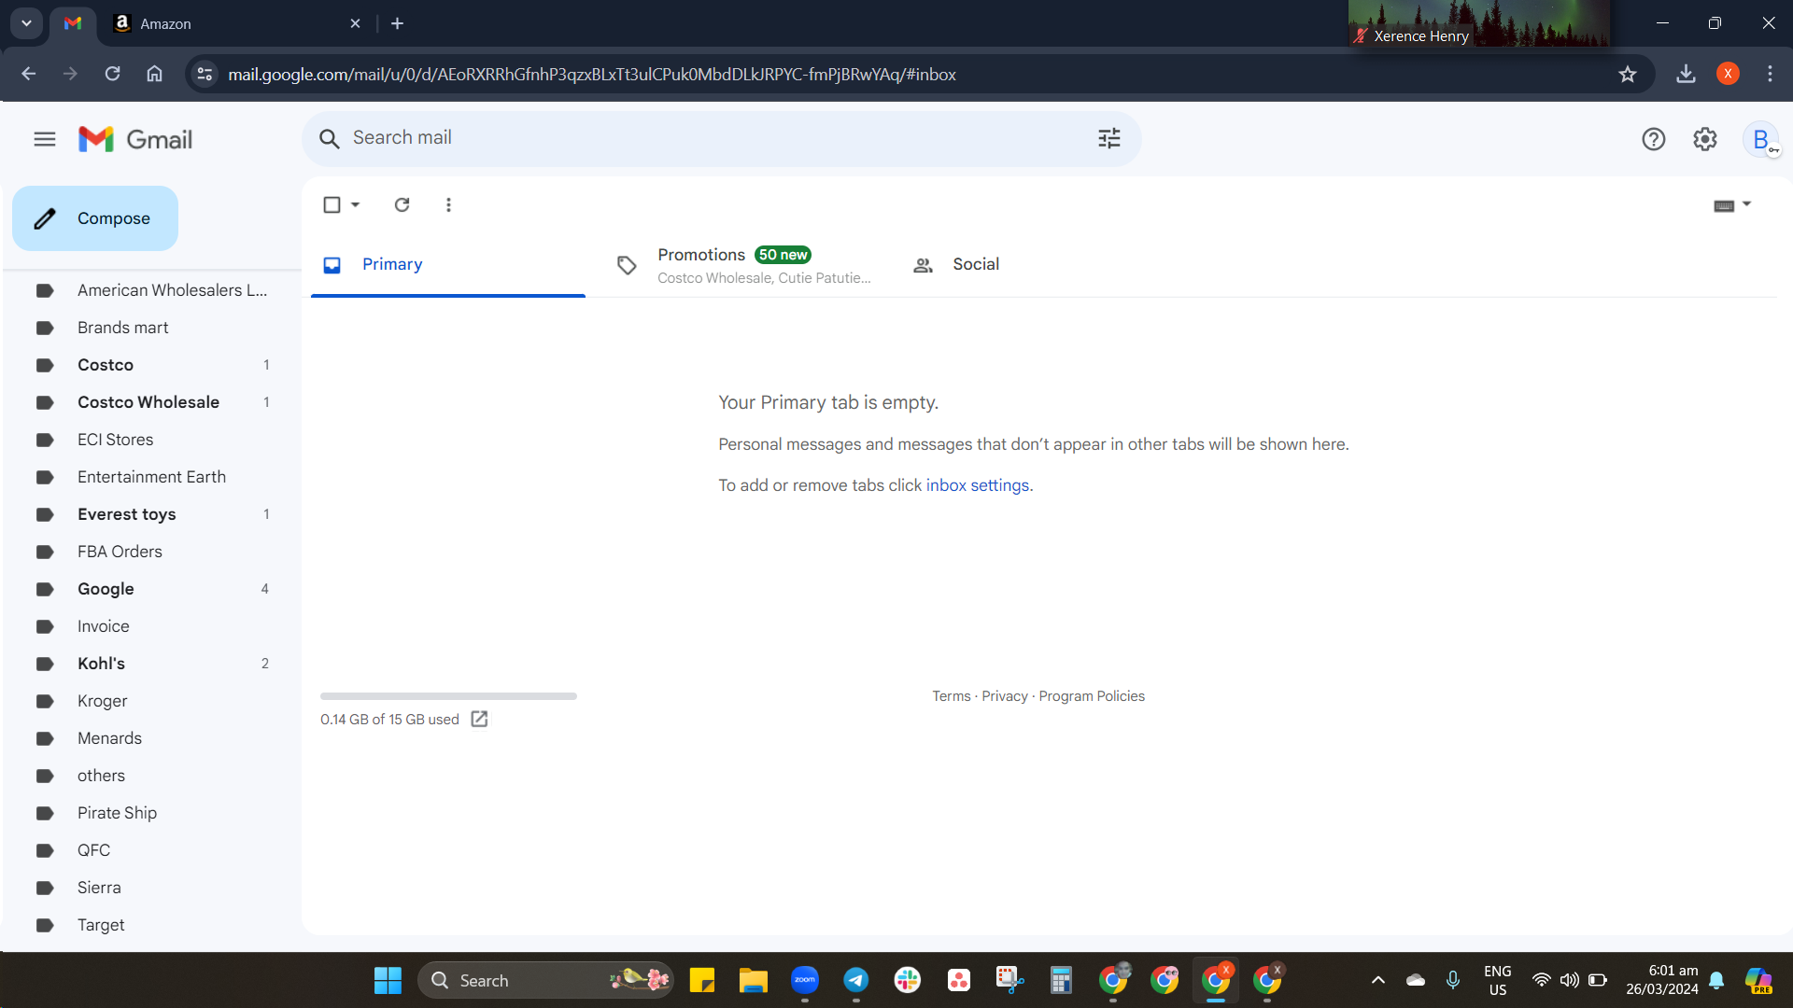1793x1008 pixels.
Task: Switch to the Primary tab
Action: point(448,265)
